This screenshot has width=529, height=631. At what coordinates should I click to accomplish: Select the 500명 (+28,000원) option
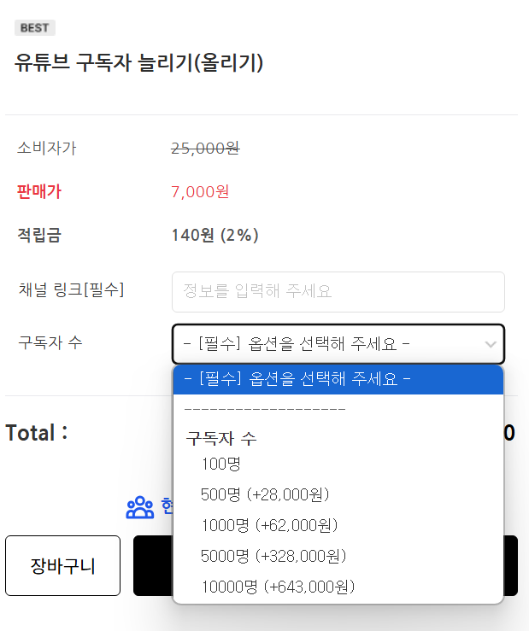click(265, 494)
